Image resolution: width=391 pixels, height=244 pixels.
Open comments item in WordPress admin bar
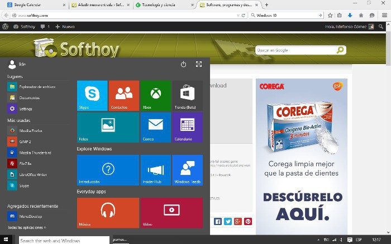45,27
